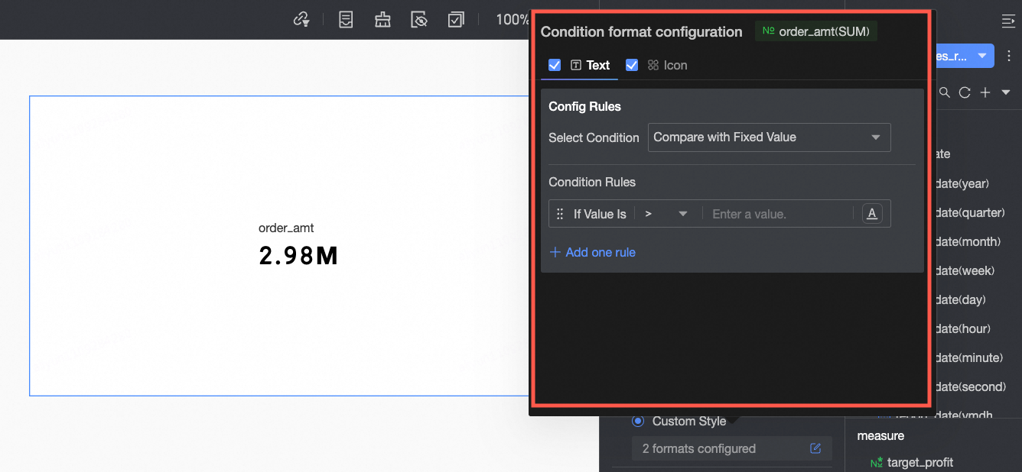Click the document page icon in toolbar
1022x472 pixels.
coord(346,19)
